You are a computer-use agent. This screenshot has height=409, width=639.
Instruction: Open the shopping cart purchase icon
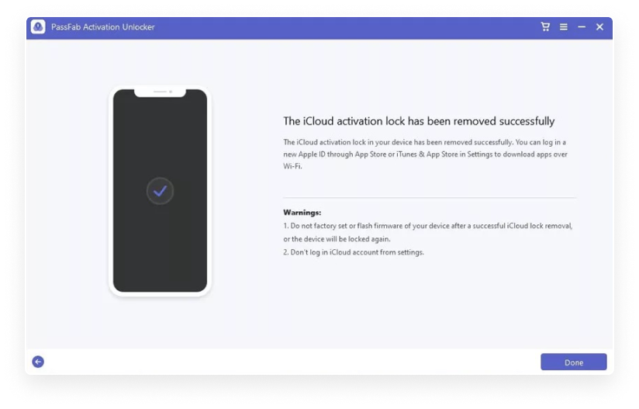coord(545,27)
